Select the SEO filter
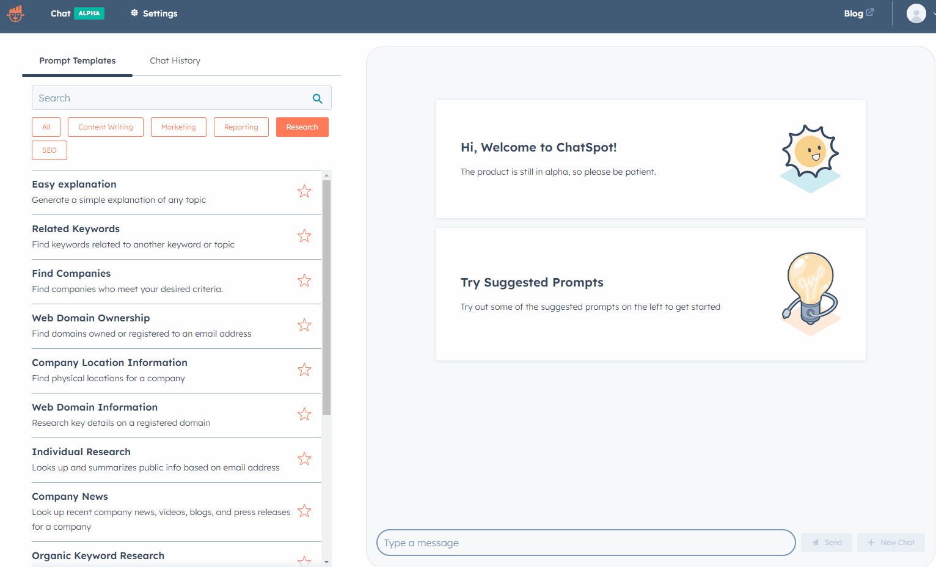This screenshot has height=567, width=936. click(x=49, y=150)
